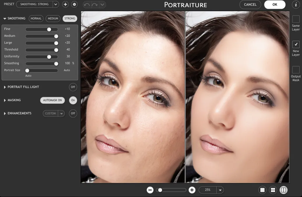This screenshot has width=302, height=197.
Task: Click the Fine slider handle
Action: [x=49, y=29]
